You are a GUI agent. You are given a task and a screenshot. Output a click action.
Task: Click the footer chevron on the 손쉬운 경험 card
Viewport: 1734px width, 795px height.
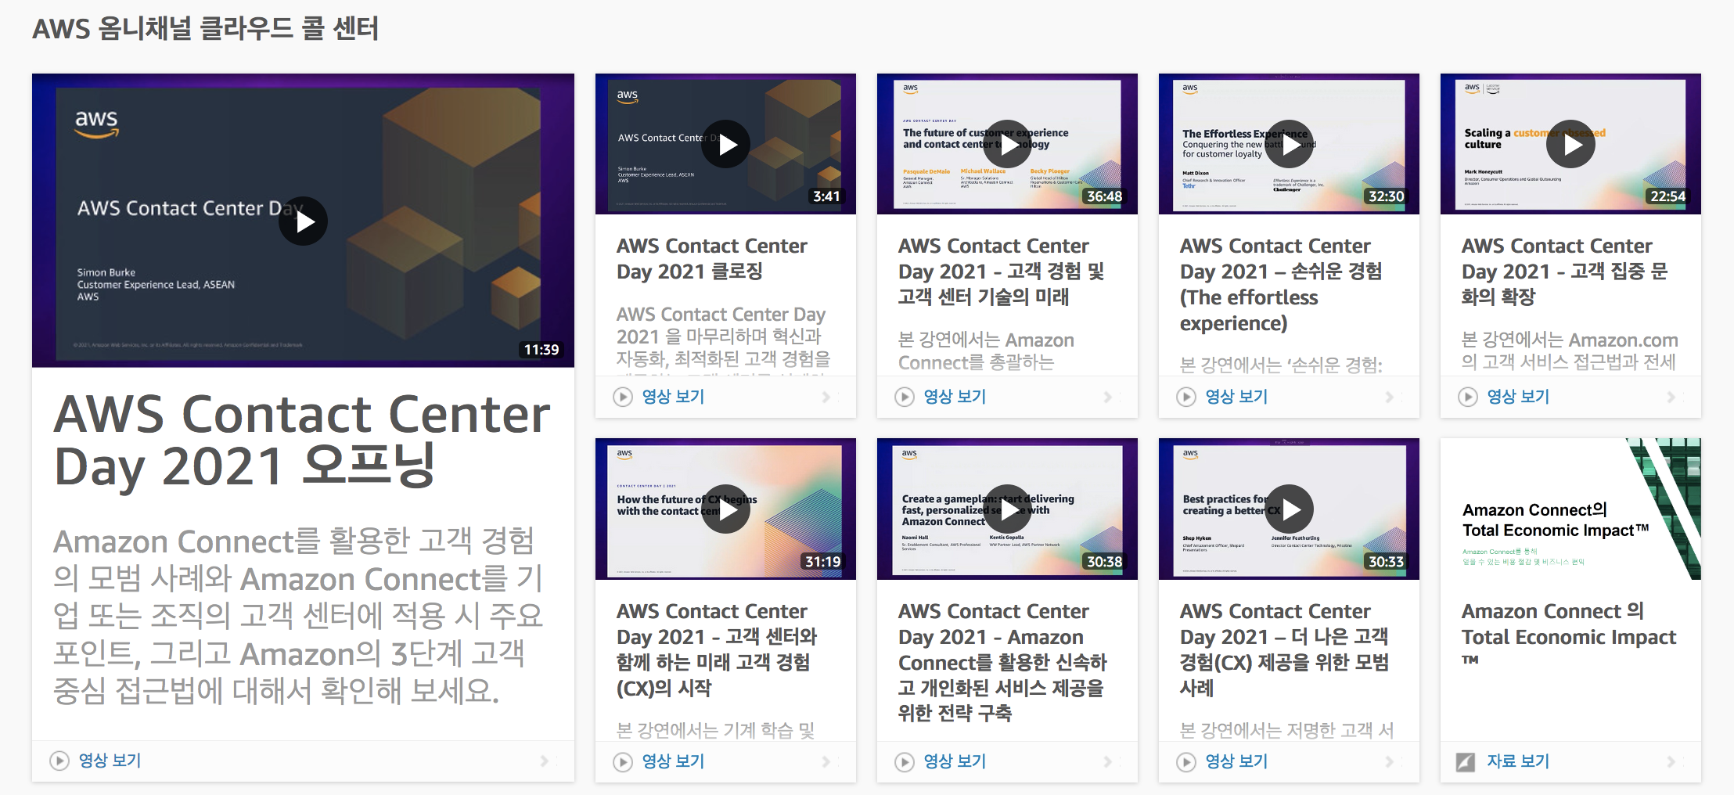1389,397
